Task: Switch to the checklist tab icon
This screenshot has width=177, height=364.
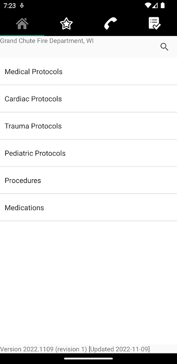Action: [x=154, y=24]
